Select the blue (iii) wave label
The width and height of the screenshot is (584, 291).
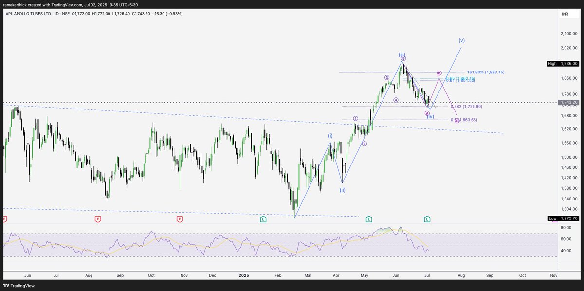(402, 55)
